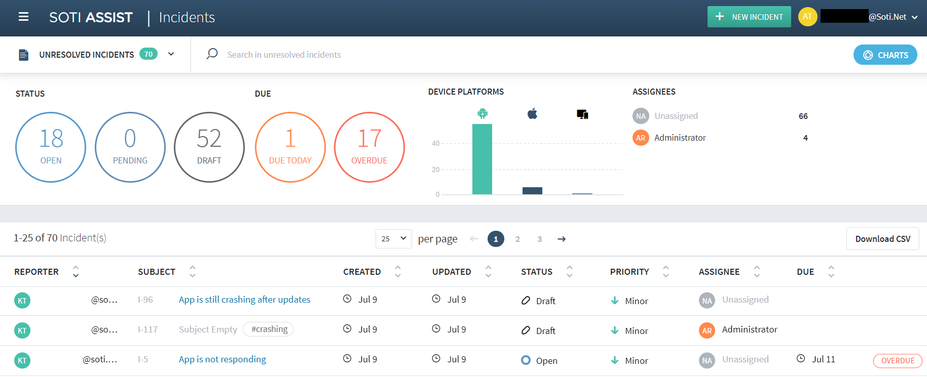
Task: Filter by 52 Draft status circle
Action: pos(209,147)
